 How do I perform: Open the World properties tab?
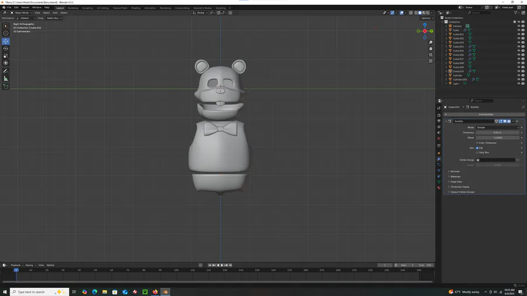(x=439, y=138)
